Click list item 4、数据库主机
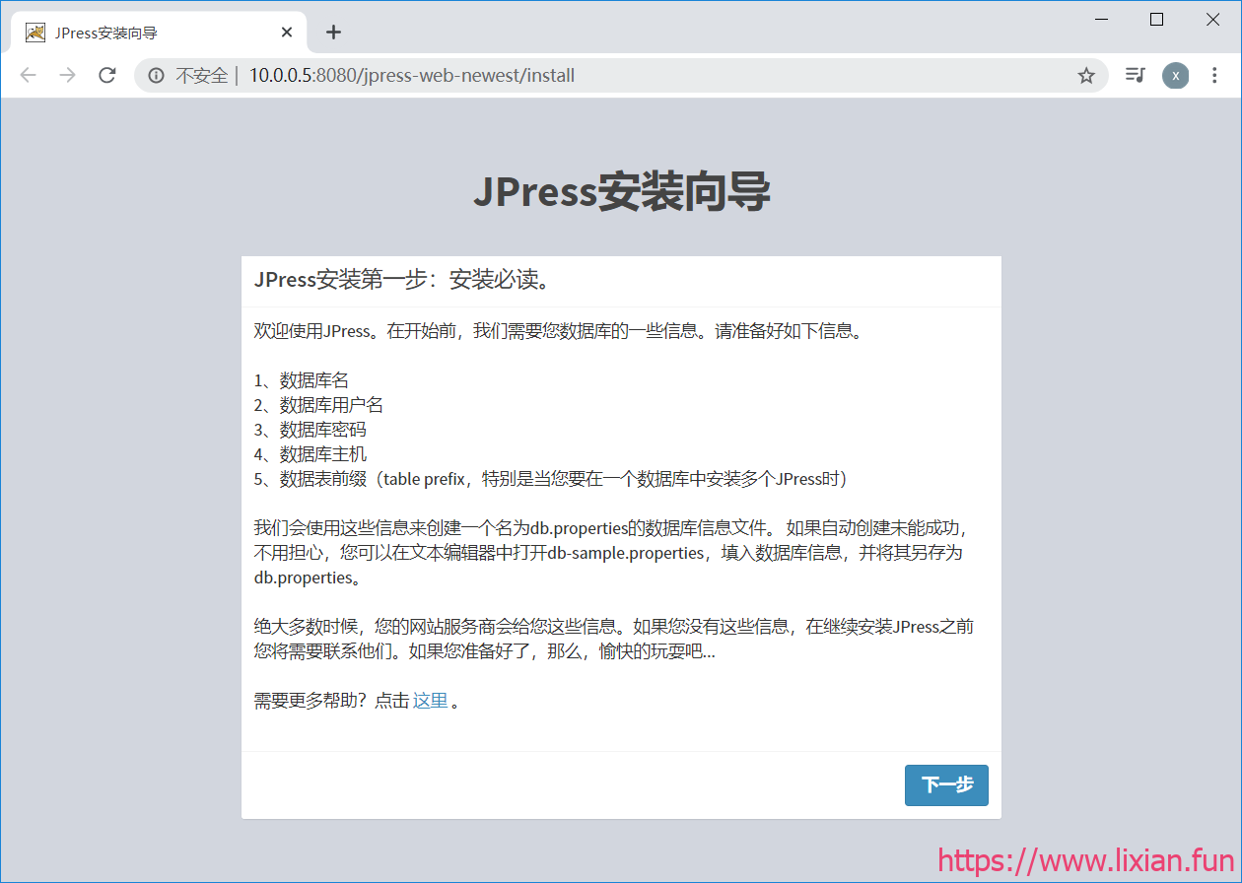 coord(310,454)
